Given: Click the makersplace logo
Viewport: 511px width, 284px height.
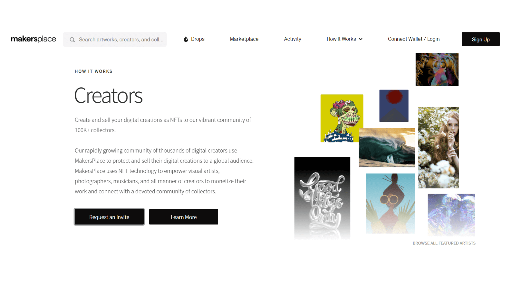Looking at the screenshot, I should point(33,39).
